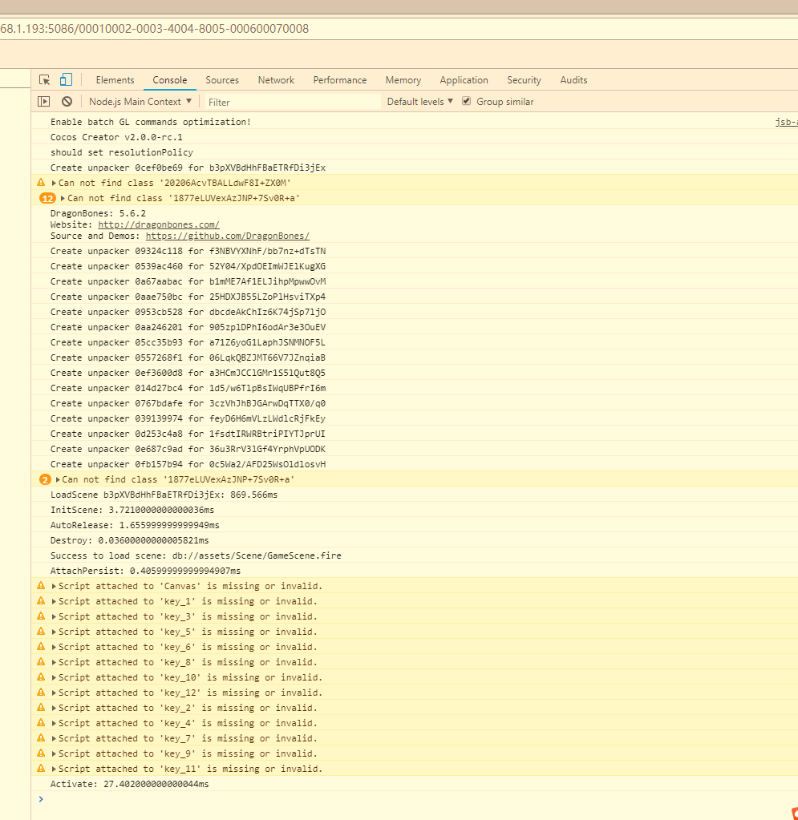The height and width of the screenshot is (820, 798).
Task: Open the Sources tab
Action: 222,80
